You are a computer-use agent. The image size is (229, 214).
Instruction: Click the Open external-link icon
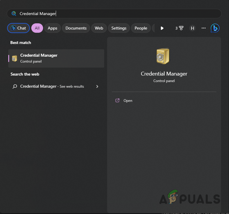pyautogui.click(x=117, y=100)
